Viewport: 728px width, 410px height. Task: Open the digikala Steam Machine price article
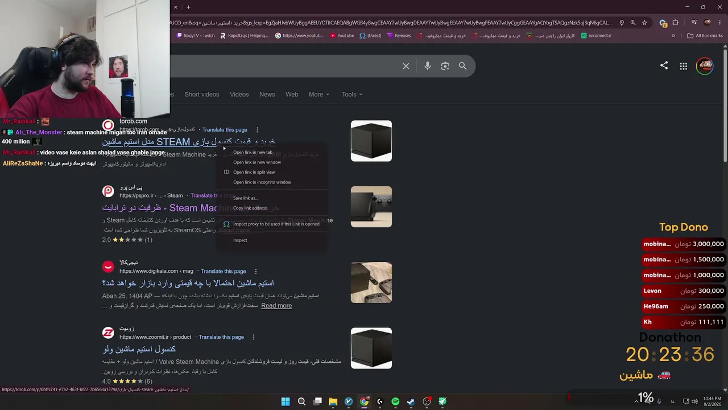click(x=188, y=283)
